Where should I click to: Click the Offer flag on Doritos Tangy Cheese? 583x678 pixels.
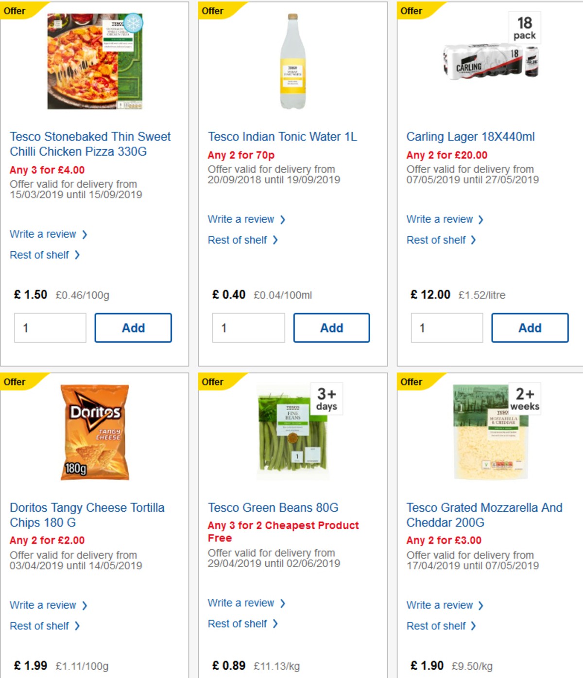(x=15, y=382)
